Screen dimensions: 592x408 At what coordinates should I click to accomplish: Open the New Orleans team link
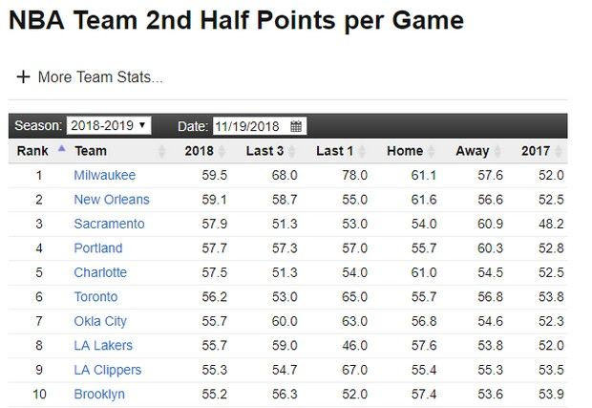click(112, 200)
